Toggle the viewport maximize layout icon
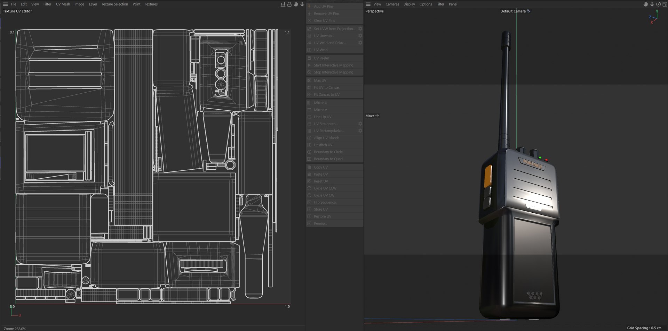This screenshot has width=668, height=331. tap(664, 4)
